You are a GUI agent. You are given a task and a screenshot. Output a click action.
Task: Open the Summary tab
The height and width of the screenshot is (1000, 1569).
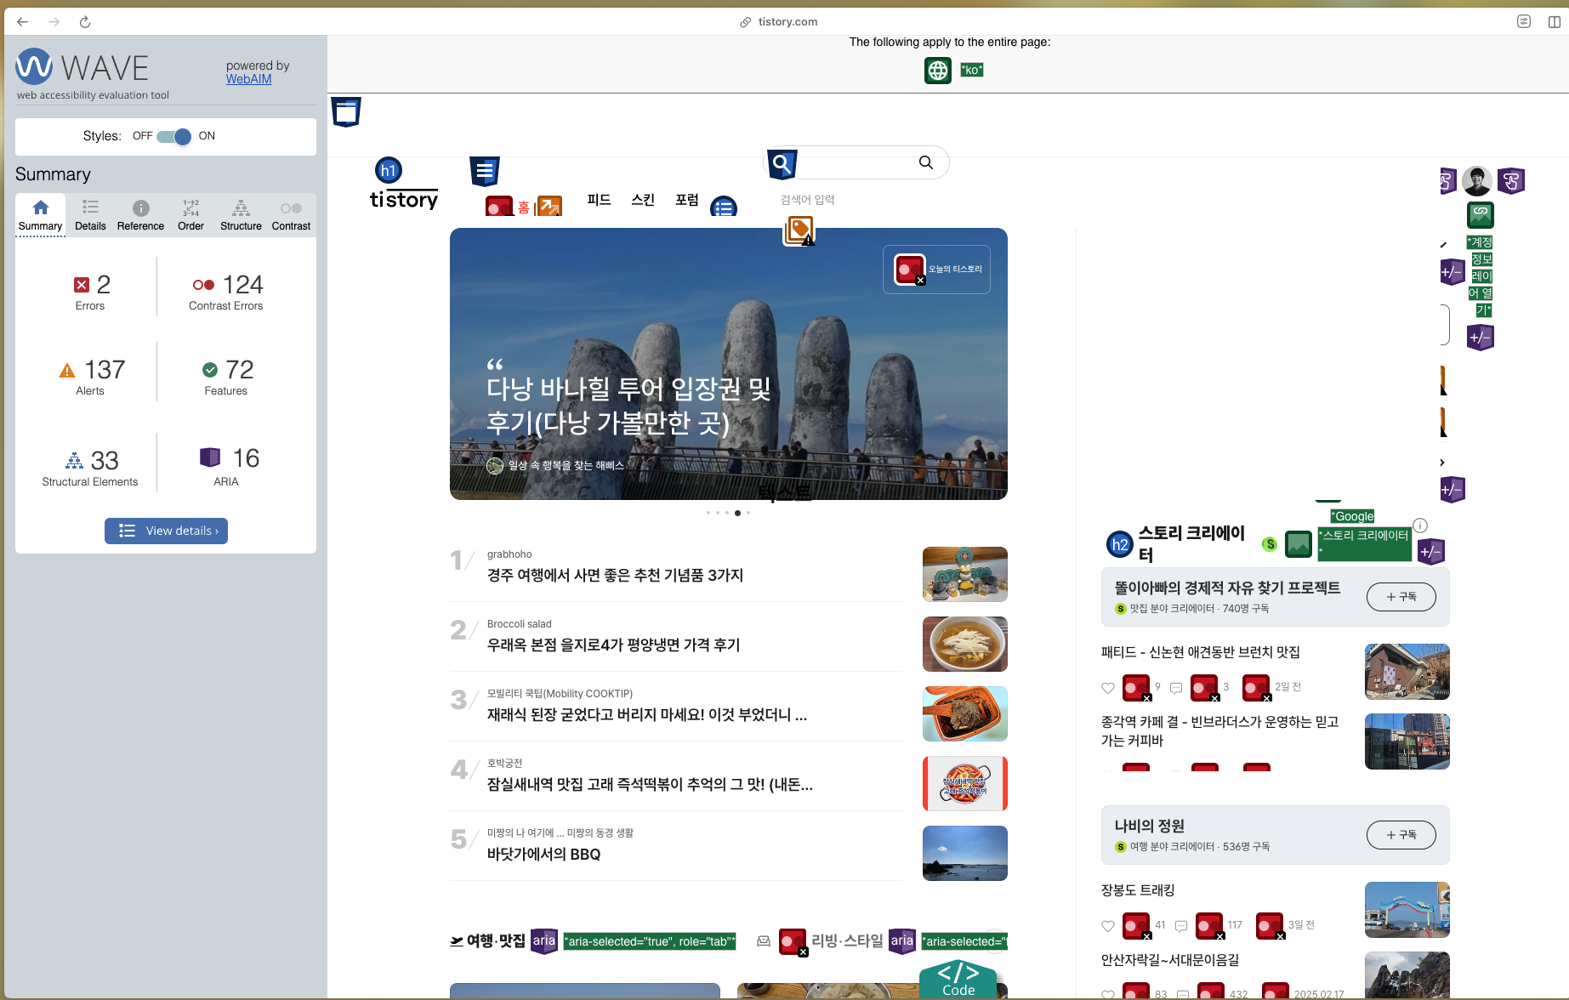[x=40, y=215]
